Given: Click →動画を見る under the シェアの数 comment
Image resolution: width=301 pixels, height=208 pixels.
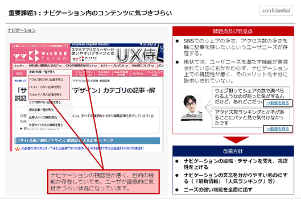Looking at the screenshot, I should click(278, 103).
